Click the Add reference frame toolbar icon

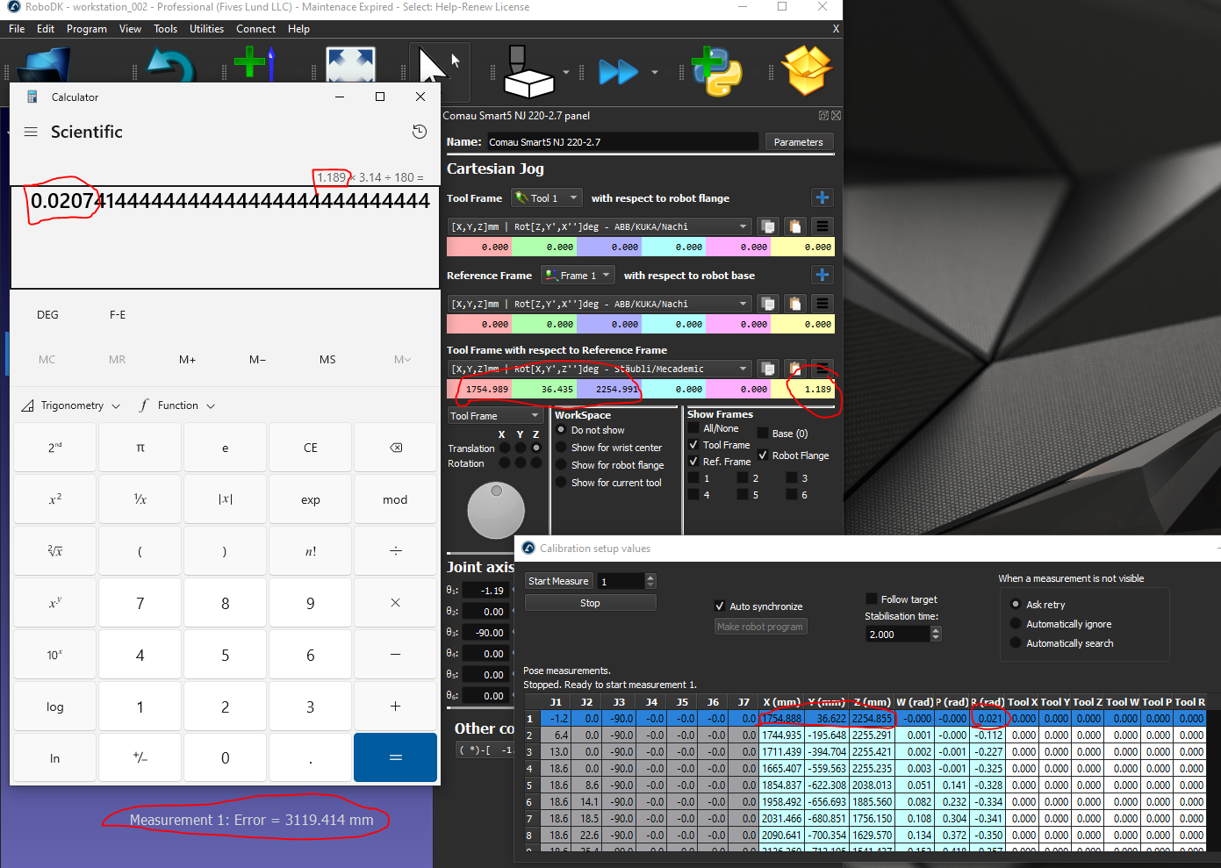254,63
